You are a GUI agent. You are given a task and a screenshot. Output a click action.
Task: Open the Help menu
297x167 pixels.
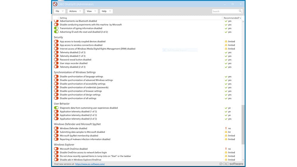106,11
